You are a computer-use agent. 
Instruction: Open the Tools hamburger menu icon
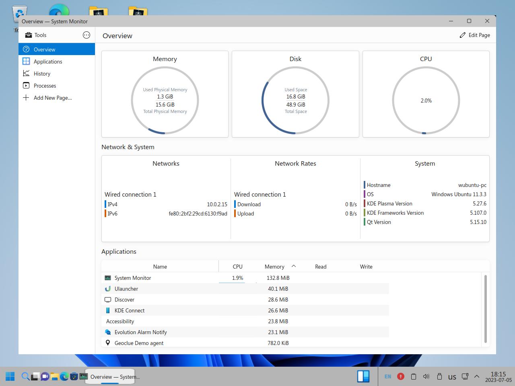87,35
